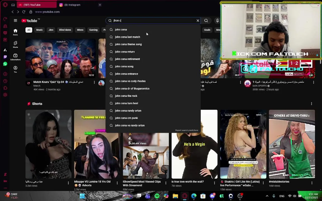Open options for Match Koura Quiz video
The height and width of the screenshot is (201, 322).
click(94, 82)
